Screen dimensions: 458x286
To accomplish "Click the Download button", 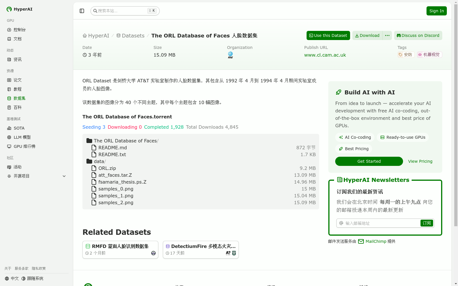I will (x=367, y=35).
